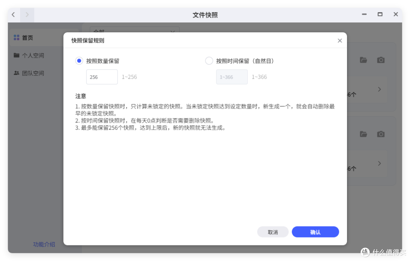The image size is (410, 261).
Task: Close the 文件快照 window
Action: (396, 14)
